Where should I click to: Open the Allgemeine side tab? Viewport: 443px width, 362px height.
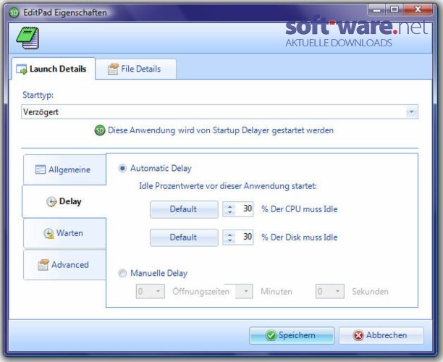coord(64,169)
